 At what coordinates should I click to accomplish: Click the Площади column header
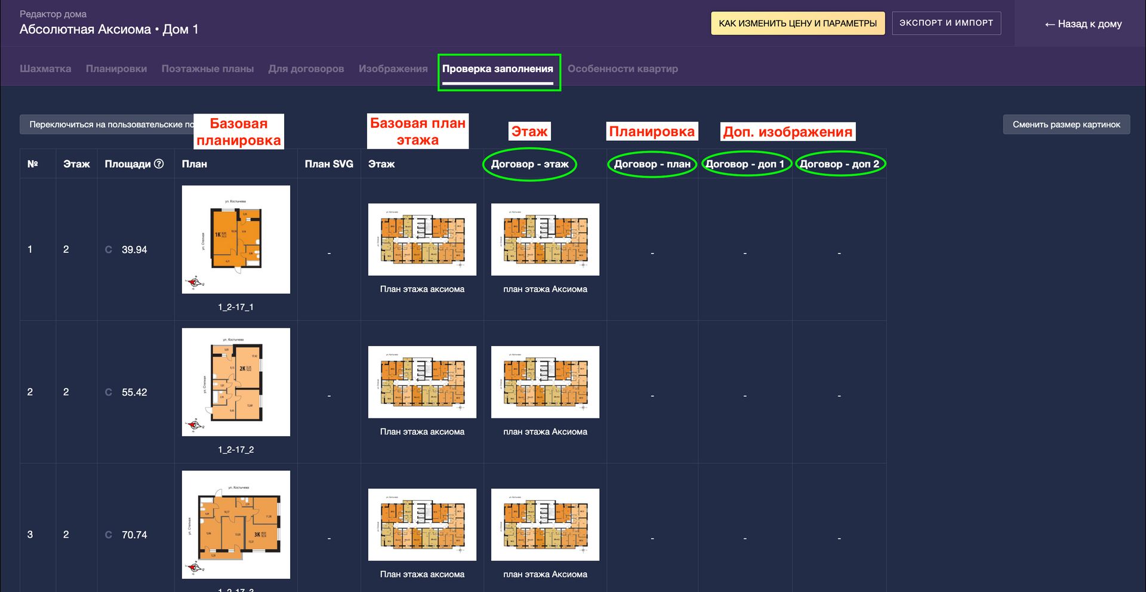[128, 164]
